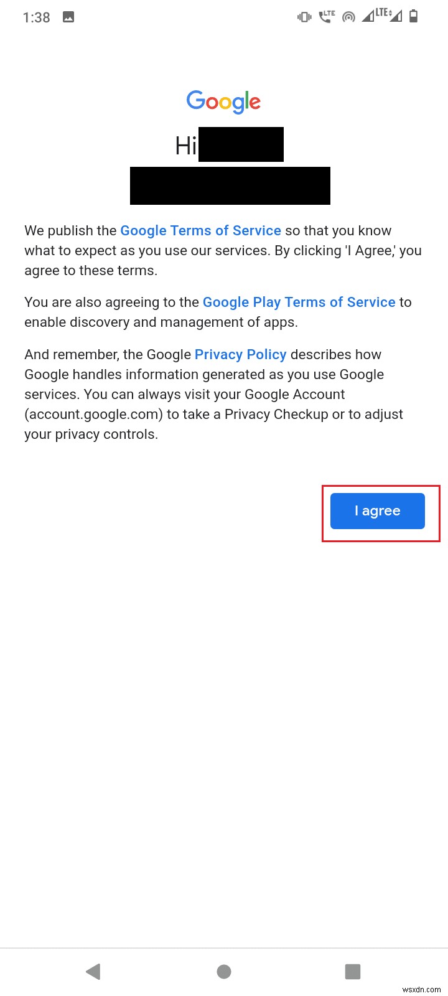View the Privacy Policy link
Screen dimensions: 448x996
point(240,354)
